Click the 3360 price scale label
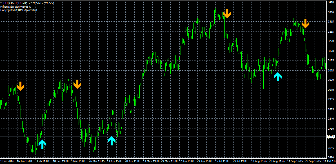This screenshot has width=336, height=164. (x=331, y=12)
